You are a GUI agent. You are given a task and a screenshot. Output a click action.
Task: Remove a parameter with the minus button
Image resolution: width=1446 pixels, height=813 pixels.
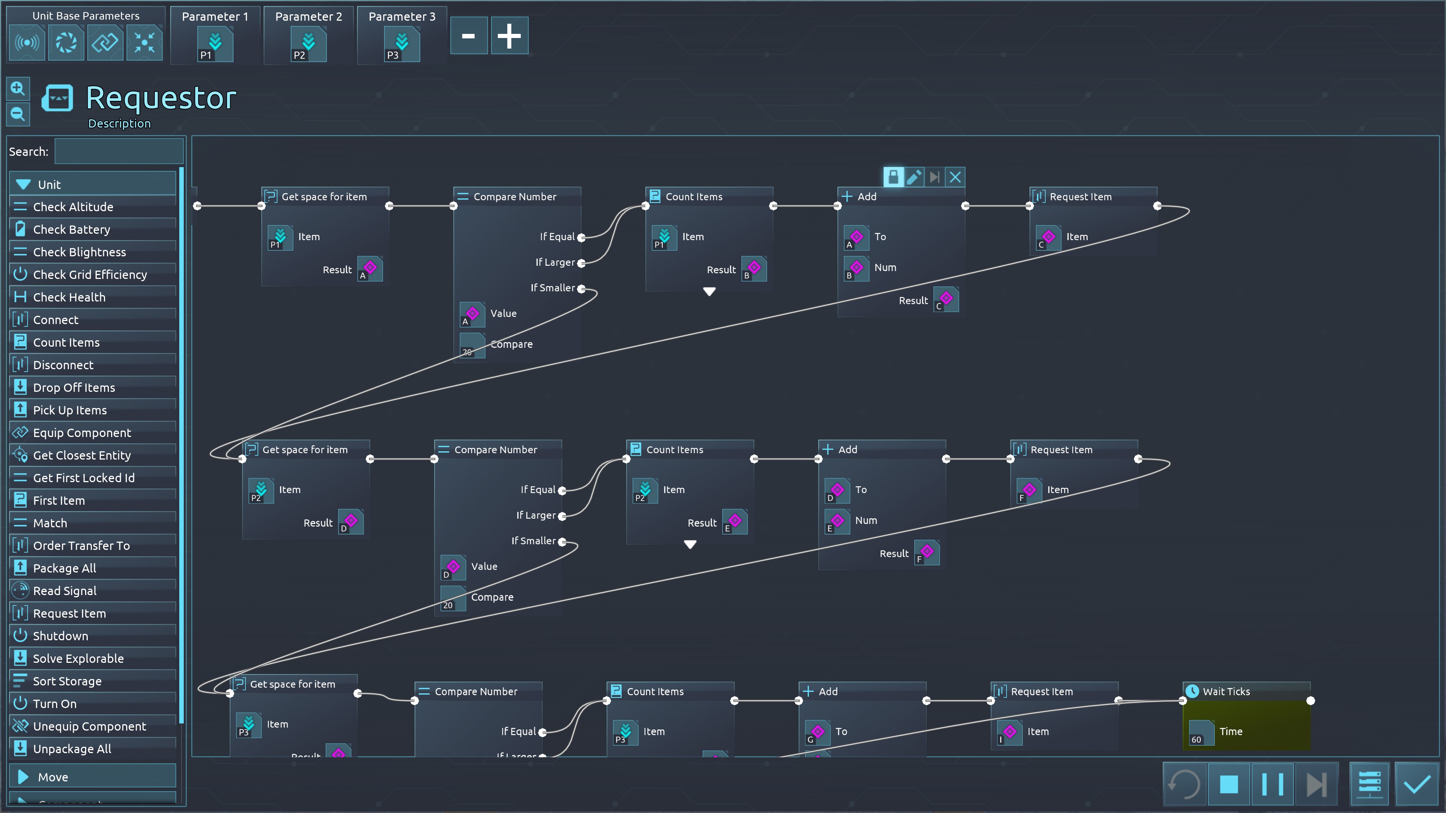point(468,36)
